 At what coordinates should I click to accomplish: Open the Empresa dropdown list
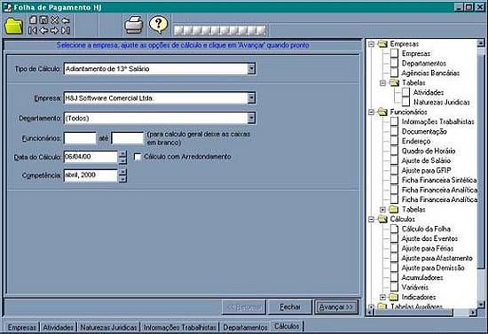point(251,98)
